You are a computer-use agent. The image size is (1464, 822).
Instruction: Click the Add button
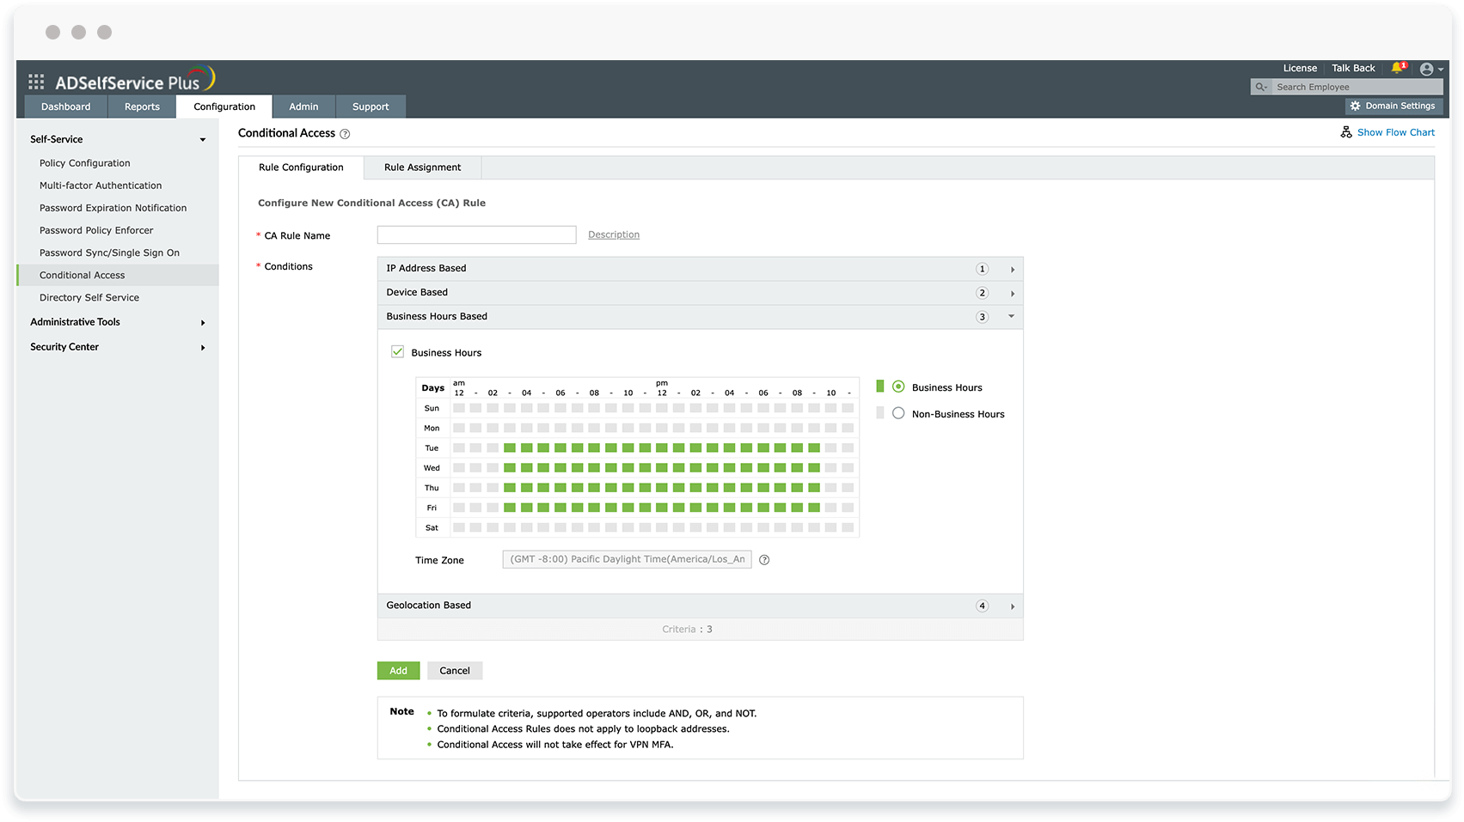(x=398, y=670)
